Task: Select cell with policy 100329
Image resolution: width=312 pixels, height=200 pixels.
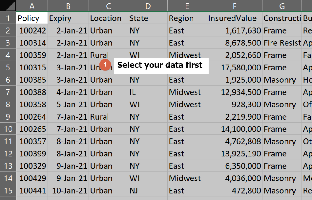Action: [32, 166]
